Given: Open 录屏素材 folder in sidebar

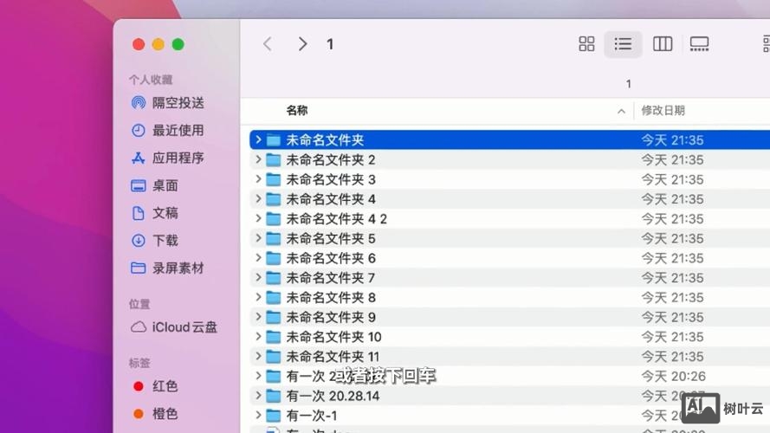Looking at the screenshot, I should click(x=167, y=268).
